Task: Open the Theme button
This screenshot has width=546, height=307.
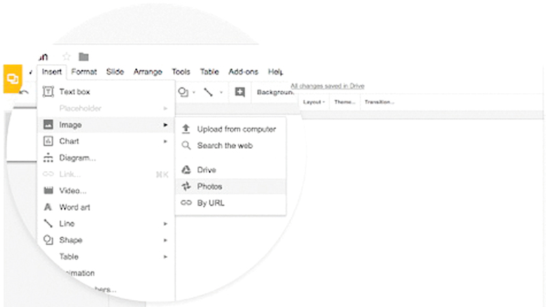Action: click(344, 102)
